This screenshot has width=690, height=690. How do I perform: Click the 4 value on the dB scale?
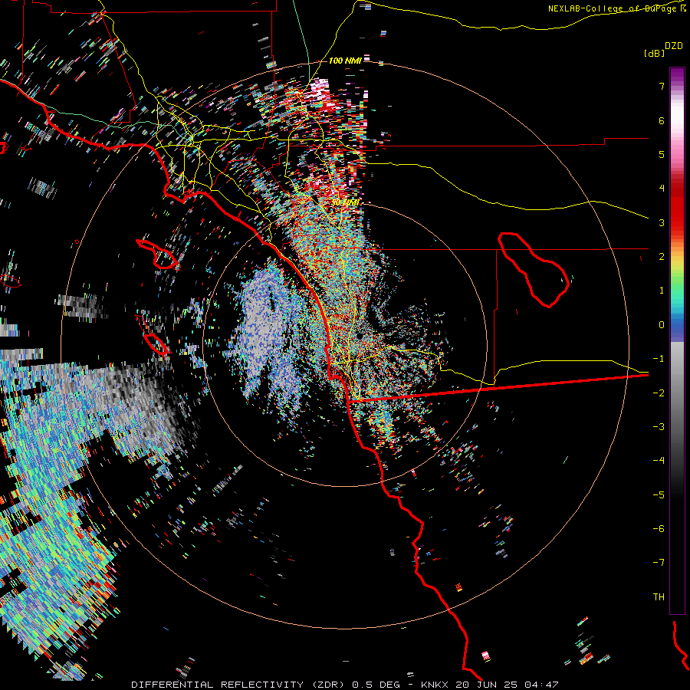[x=662, y=189]
